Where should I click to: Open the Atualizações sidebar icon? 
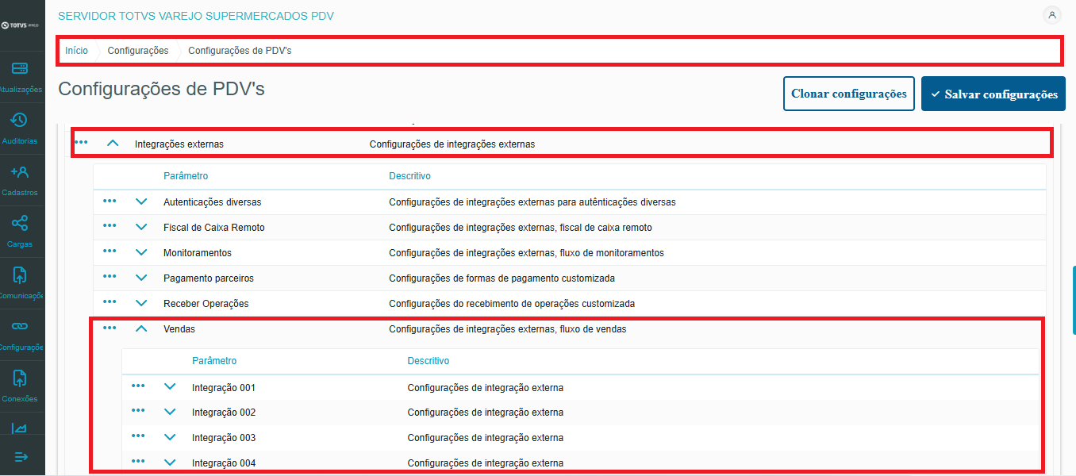(21, 69)
